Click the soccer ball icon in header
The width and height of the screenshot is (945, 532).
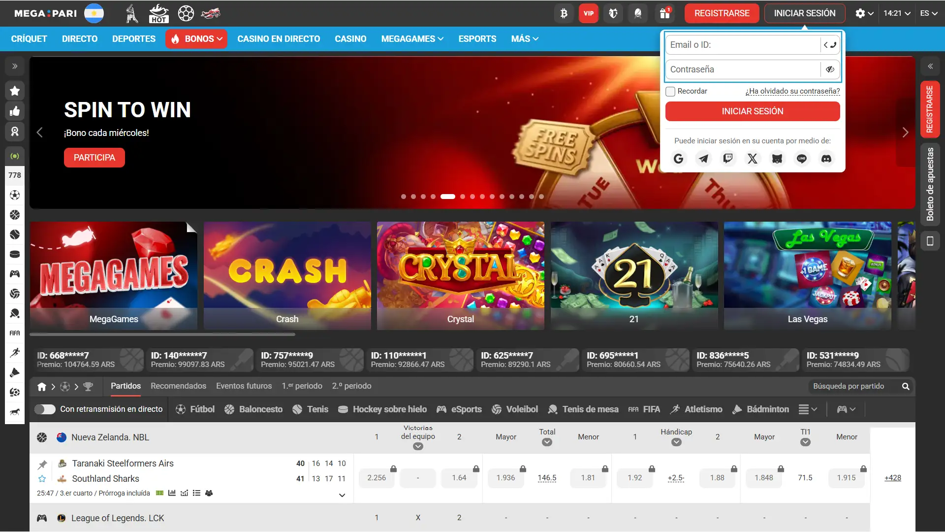186,13
